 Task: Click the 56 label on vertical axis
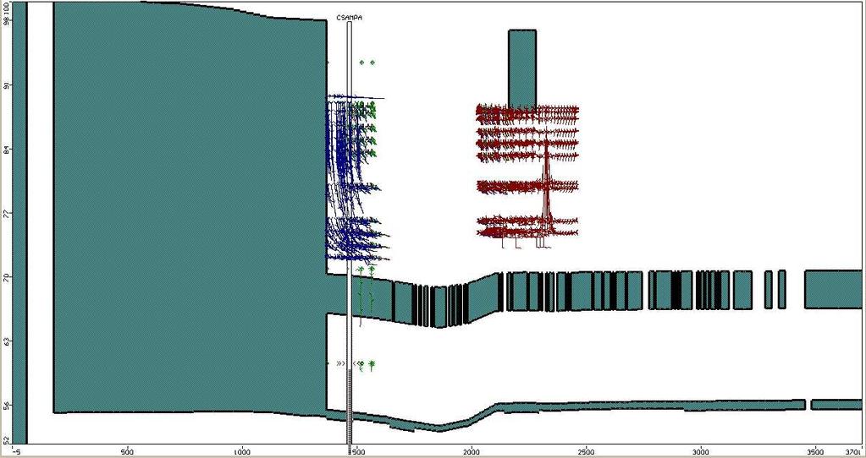pos(6,405)
